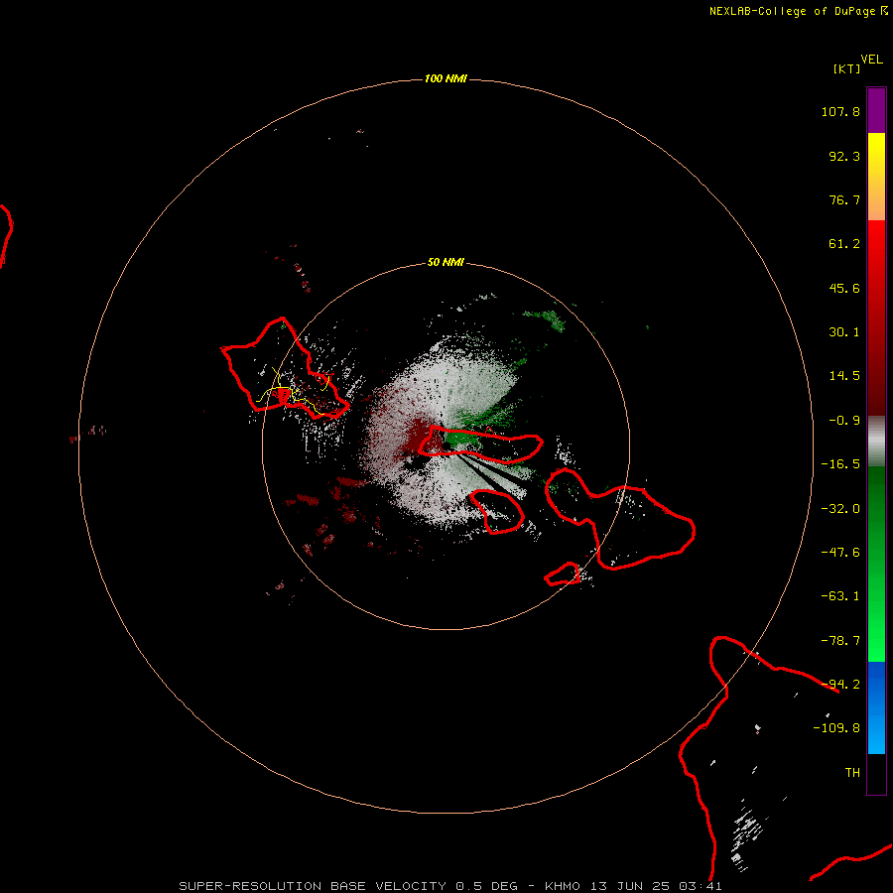Viewport: 893px width, 893px height.
Task: Click the 100 NMI range ring label
Action: coord(446,78)
